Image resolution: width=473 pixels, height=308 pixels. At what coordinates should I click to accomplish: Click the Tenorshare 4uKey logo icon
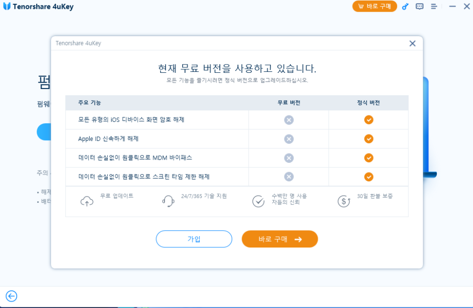(7, 6)
